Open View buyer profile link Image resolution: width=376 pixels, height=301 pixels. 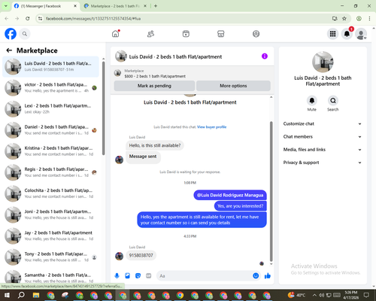(212, 127)
